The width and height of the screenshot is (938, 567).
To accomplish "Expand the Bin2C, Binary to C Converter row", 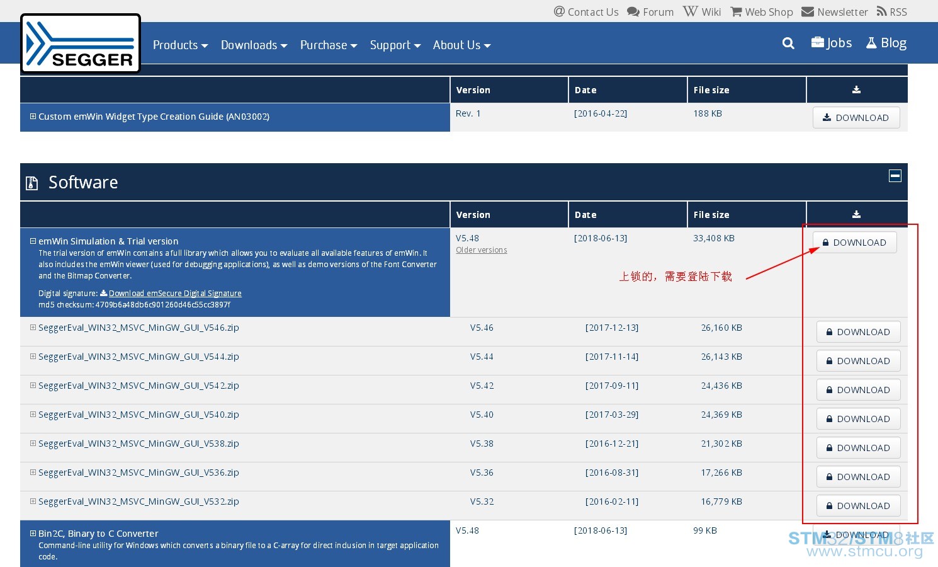I will (x=33, y=534).
